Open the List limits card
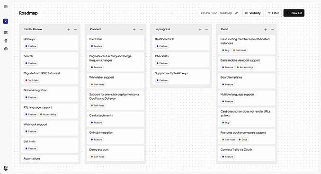This screenshot has width=321, height=174. pyautogui.click(x=50, y=145)
